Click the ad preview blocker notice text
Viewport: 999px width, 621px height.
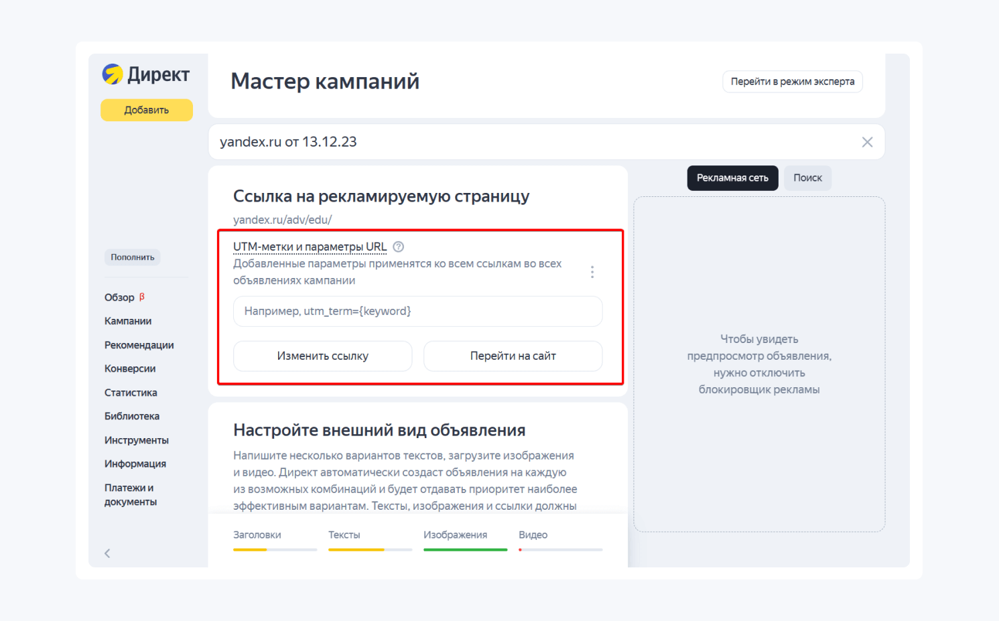coord(759,364)
